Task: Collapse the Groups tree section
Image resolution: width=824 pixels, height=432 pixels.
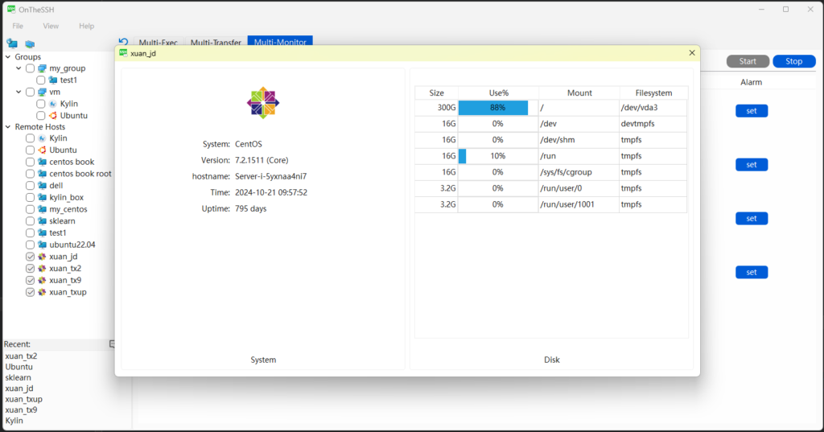Action: pyautogui.click(x=8, y=57)
